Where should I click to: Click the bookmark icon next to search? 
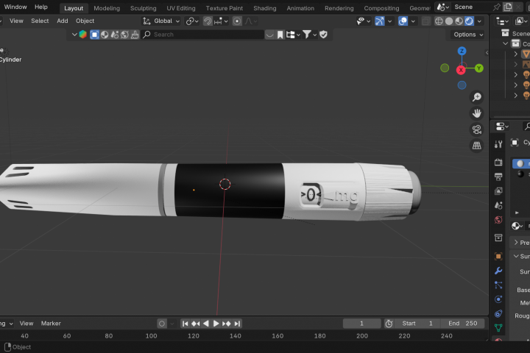coord(280,35)
